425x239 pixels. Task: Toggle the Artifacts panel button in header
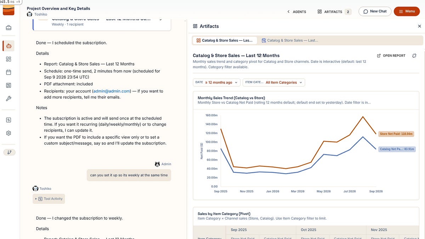coord(334,12)
